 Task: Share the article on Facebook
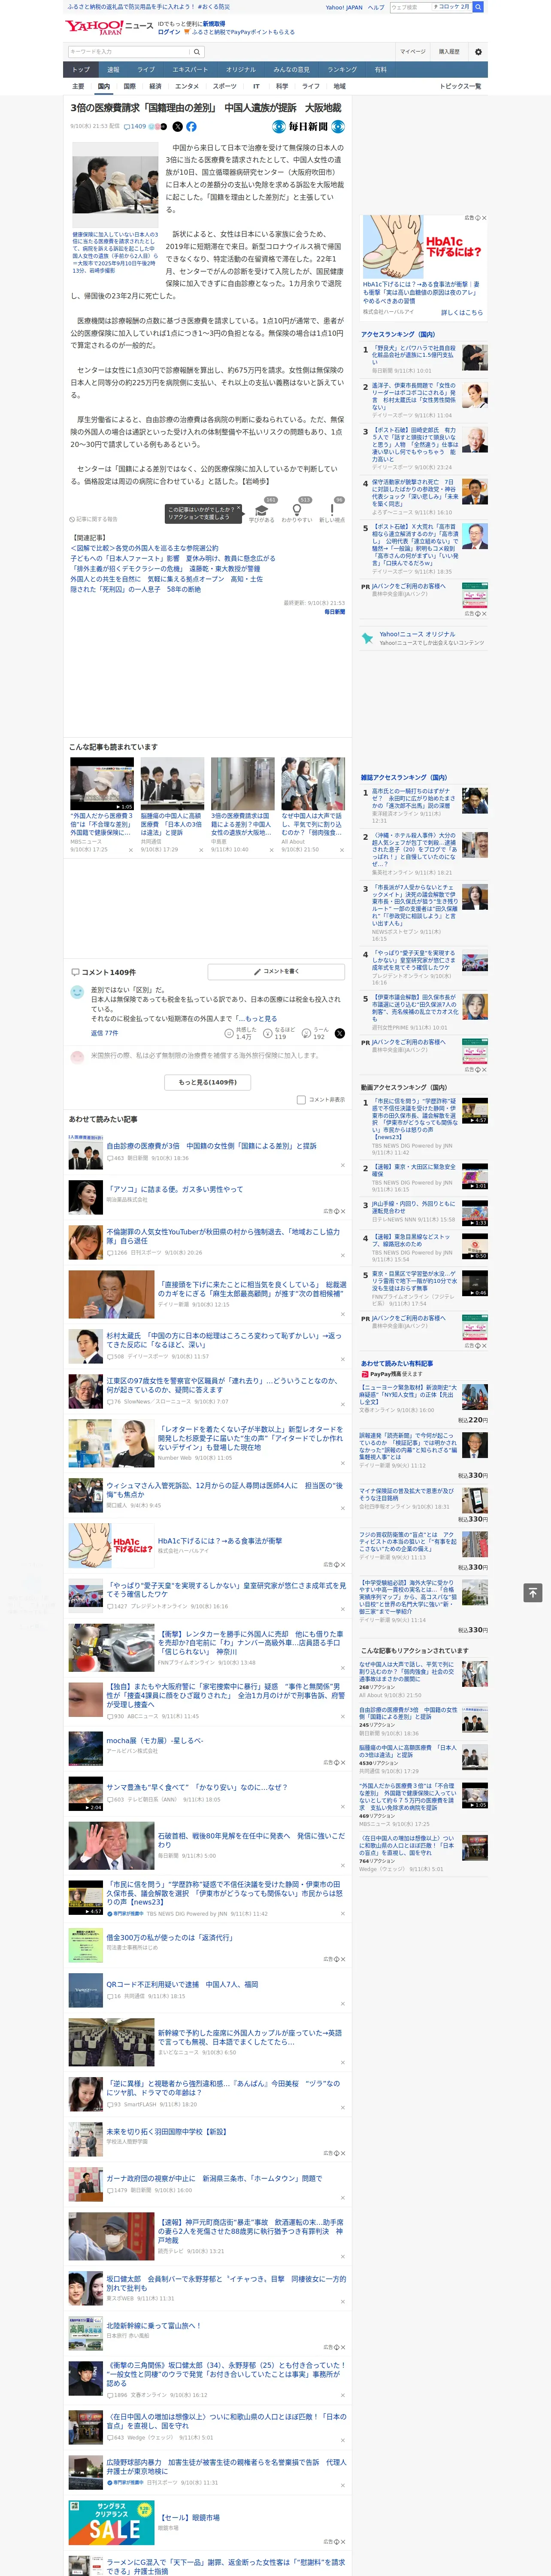click(x=191, y=127)
